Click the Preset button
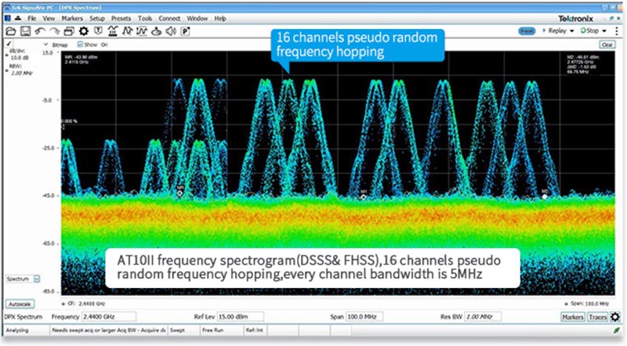Image resolution: width=627 pixels, height=346 pixels. pos(527,31)
